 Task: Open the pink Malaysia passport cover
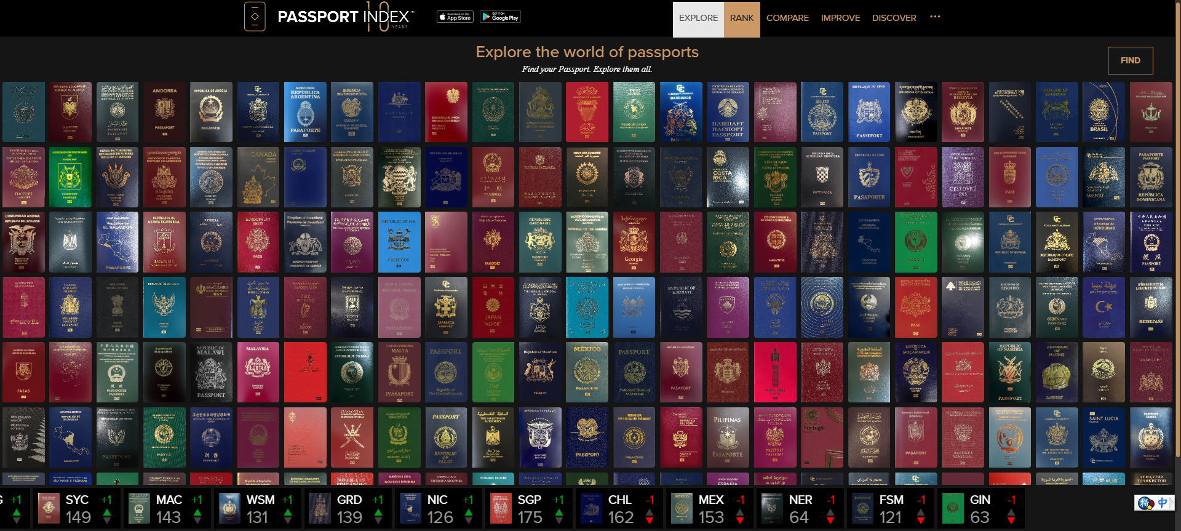(x=258, y=372)
